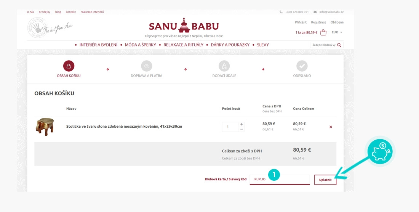The width and height of the screenshot is (419, 212).
Task: Click the phone icon in header
Action: coord(281,12)
